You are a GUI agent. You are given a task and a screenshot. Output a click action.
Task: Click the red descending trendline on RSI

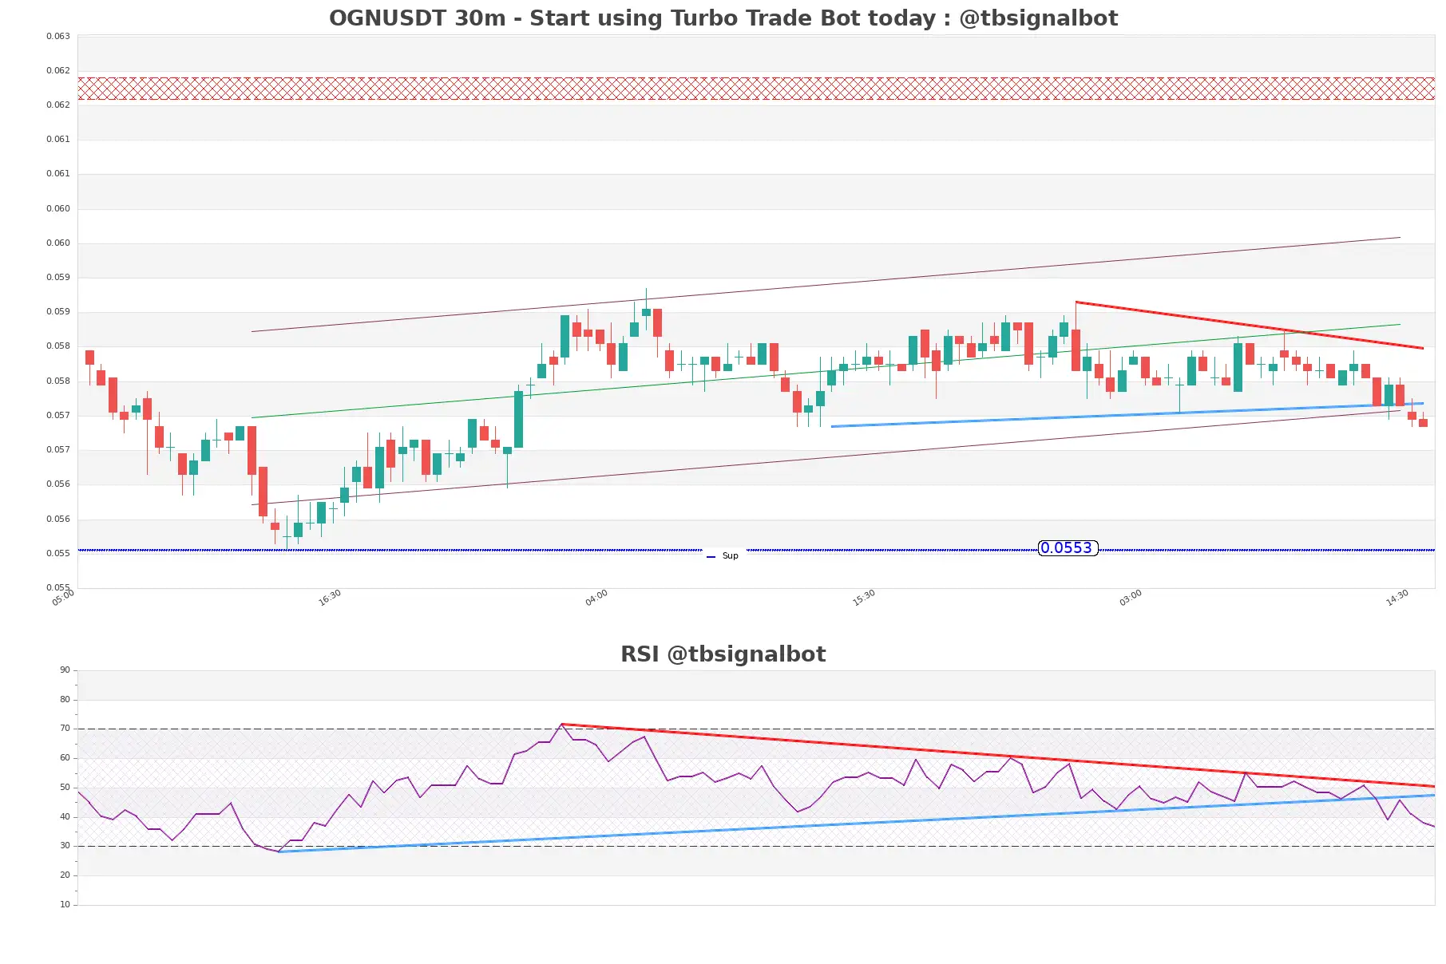[x=998, y=755]
